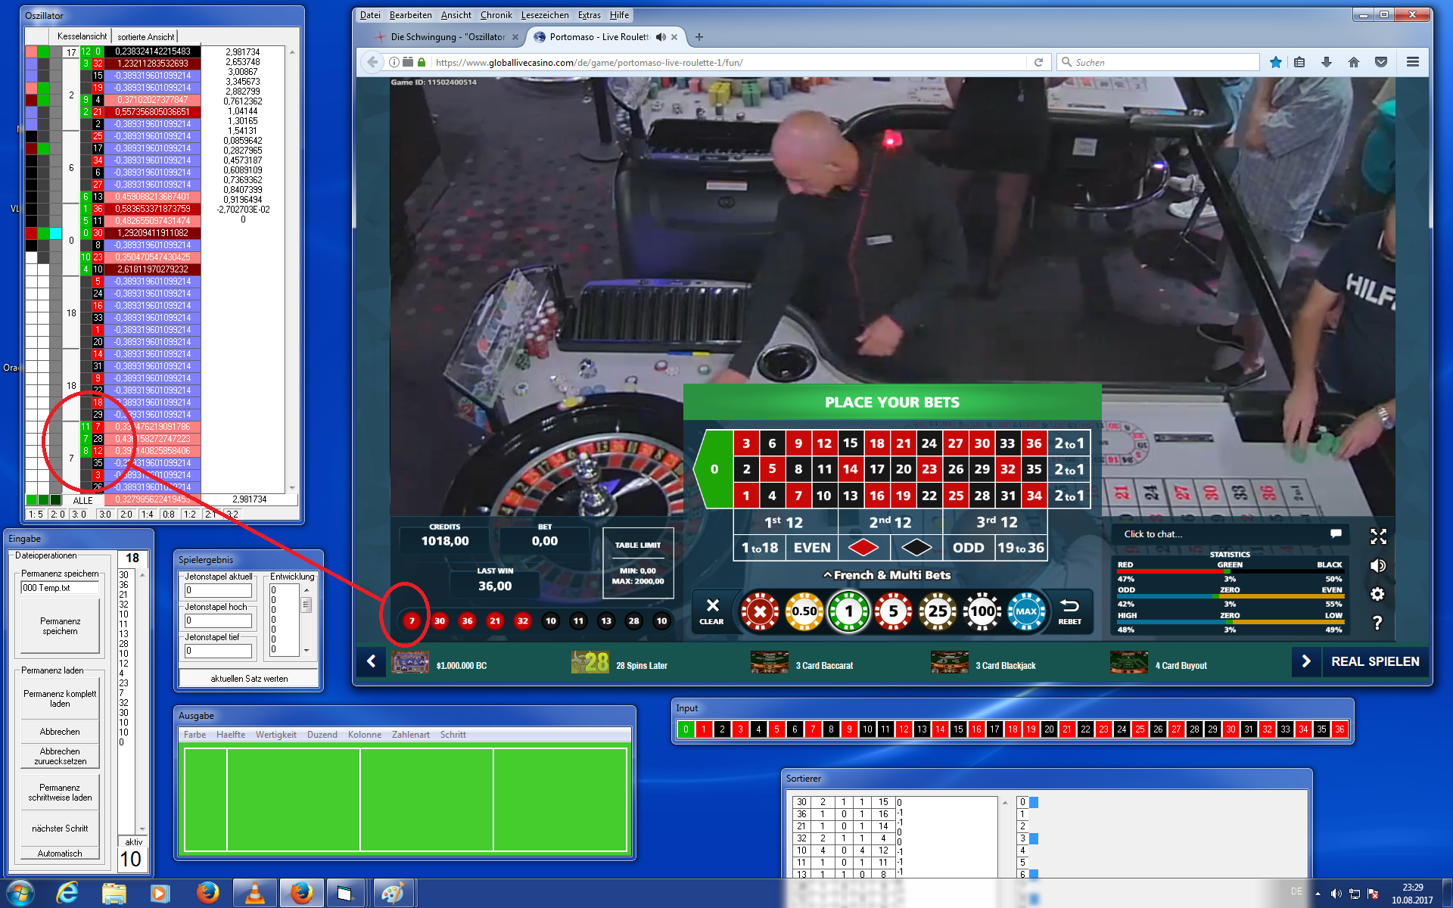Select the 25 value betting chip

938,611
